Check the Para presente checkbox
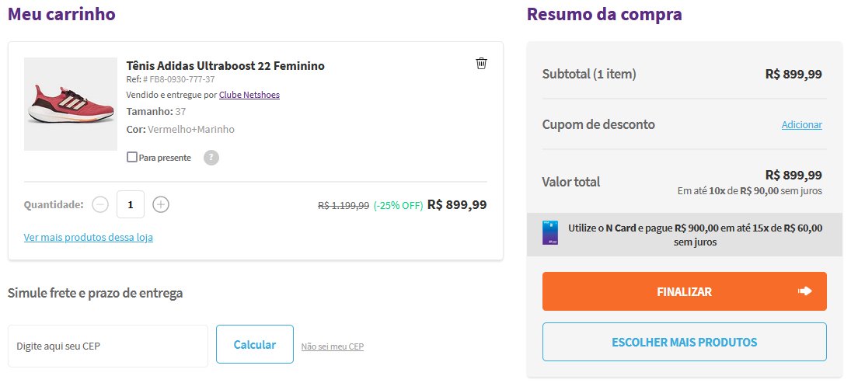This screenshot has height=383, width=851. pyautogui.click(x=132, y=158)
